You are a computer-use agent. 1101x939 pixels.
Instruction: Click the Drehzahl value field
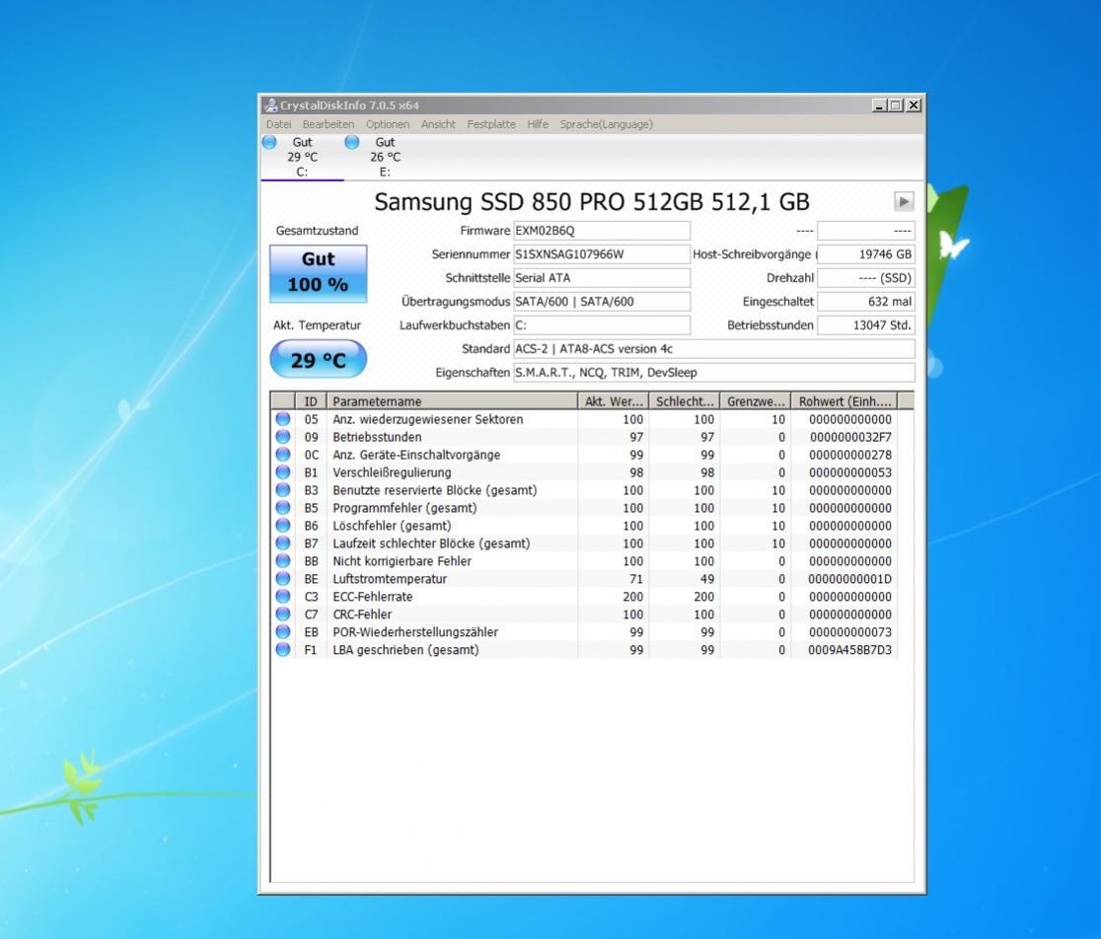866,278
